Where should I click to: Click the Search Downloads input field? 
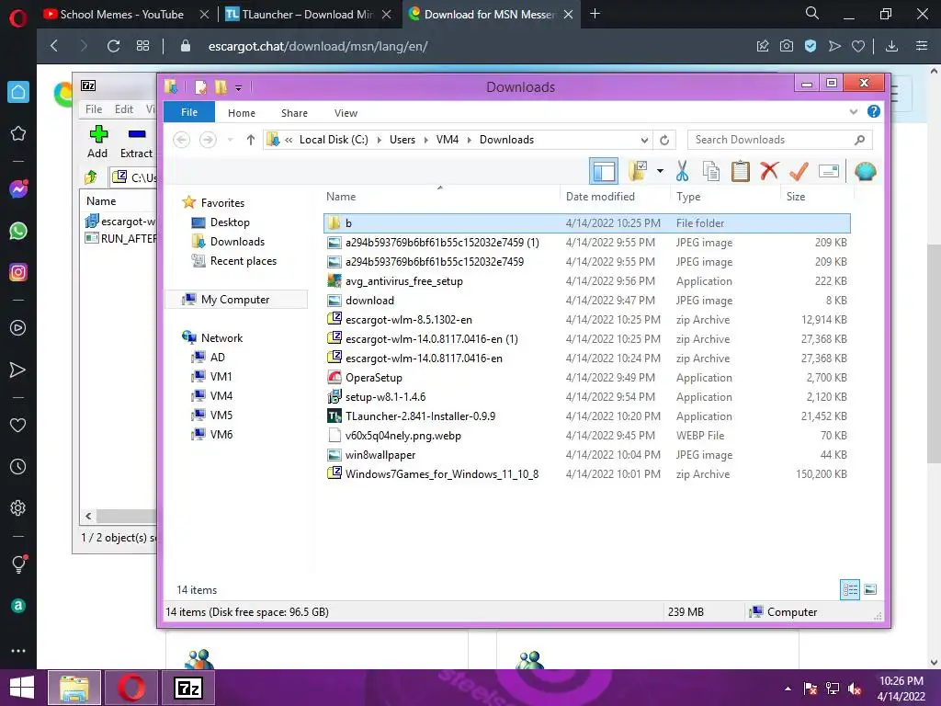pyautogui.click(x=779, y=140)
